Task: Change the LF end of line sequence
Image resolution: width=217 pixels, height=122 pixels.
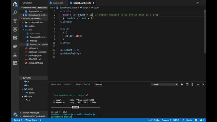Action: [183, 120]
